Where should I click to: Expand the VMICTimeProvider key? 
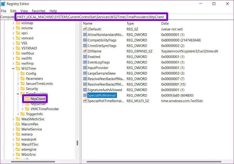[23, 109]
